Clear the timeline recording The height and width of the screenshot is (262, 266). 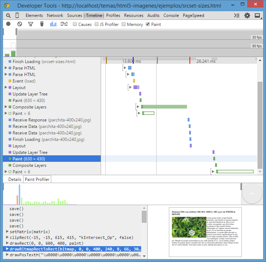click(19, 24)
